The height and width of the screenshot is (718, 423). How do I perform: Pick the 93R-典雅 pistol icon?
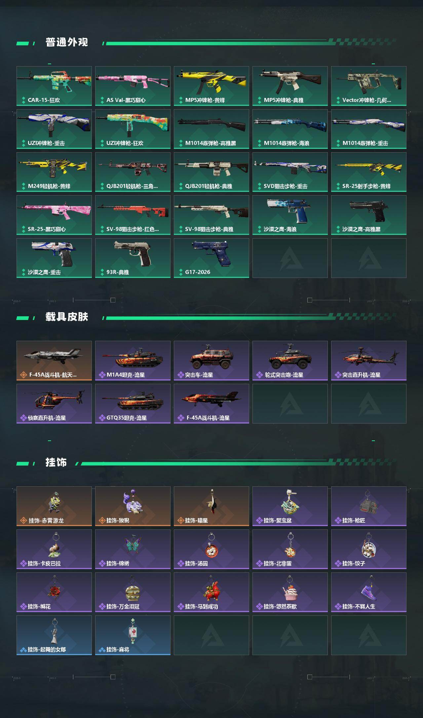[x=133, y=258]
